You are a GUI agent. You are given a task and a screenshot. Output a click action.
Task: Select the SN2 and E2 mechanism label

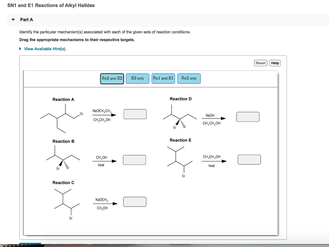click(x=112, y=78)
